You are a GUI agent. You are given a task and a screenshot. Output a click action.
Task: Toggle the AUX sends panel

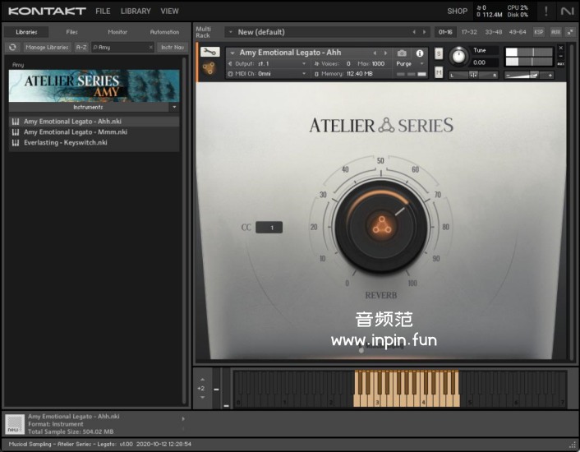tap(556, 32)
